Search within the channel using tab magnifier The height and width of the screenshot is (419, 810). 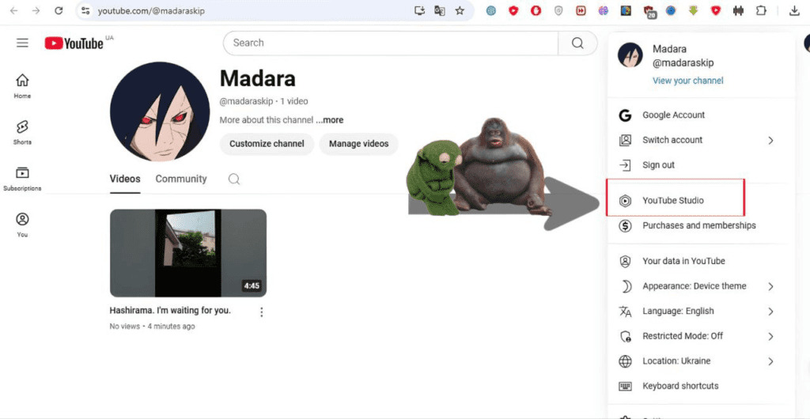234,179
